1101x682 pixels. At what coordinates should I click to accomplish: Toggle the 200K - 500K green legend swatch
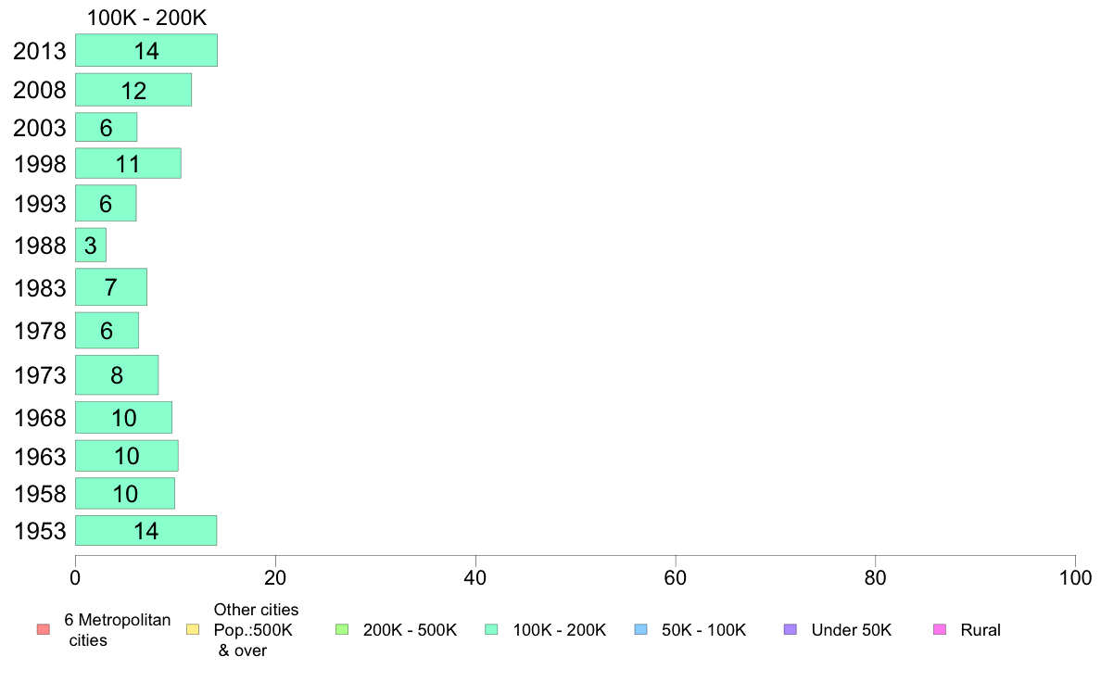click(x=342, y=630)
